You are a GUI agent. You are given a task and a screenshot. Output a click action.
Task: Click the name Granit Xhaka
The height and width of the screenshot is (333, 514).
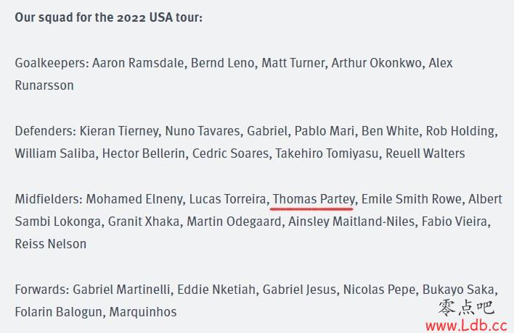click(144, 222)
